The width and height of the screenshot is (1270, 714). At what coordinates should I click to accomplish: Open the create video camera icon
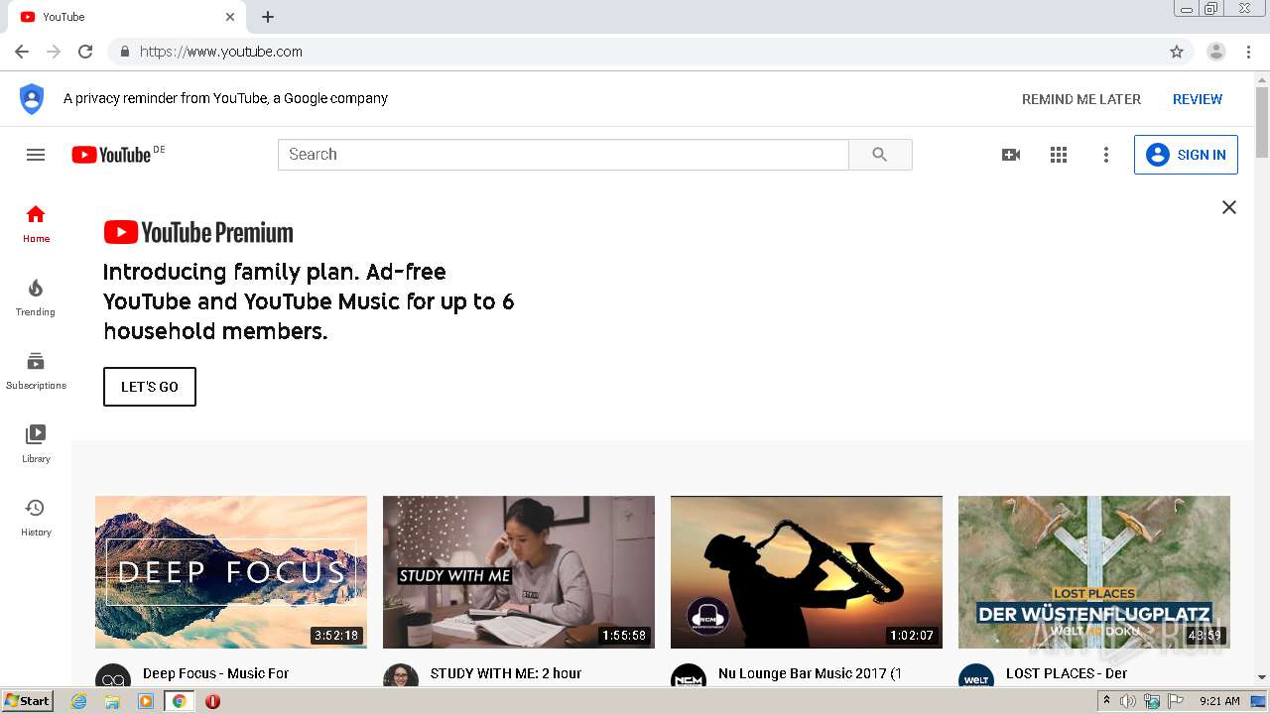click(x=1011, y=155)
